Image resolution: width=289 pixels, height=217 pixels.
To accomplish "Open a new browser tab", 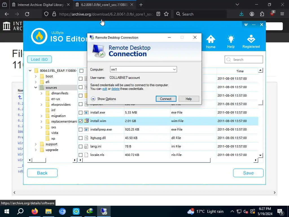I will point(141,5).
